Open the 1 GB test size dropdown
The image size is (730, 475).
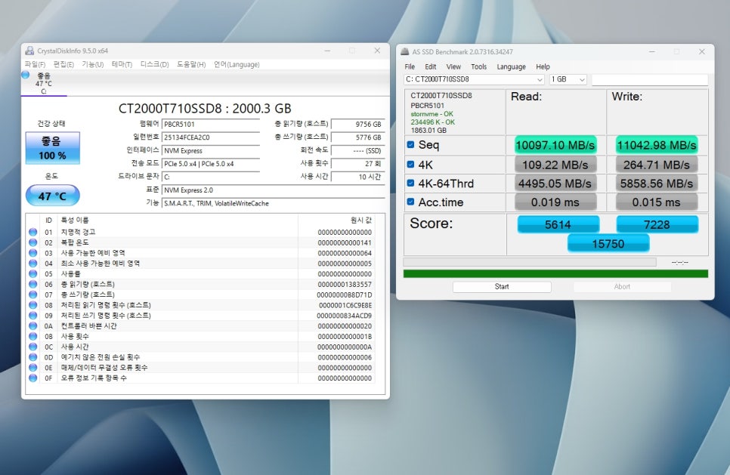click(x=568, y=79)
